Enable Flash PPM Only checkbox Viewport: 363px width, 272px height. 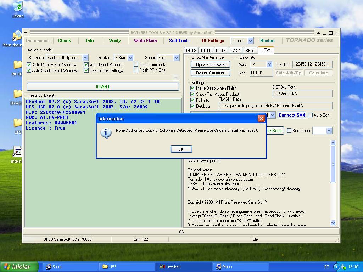136,70
